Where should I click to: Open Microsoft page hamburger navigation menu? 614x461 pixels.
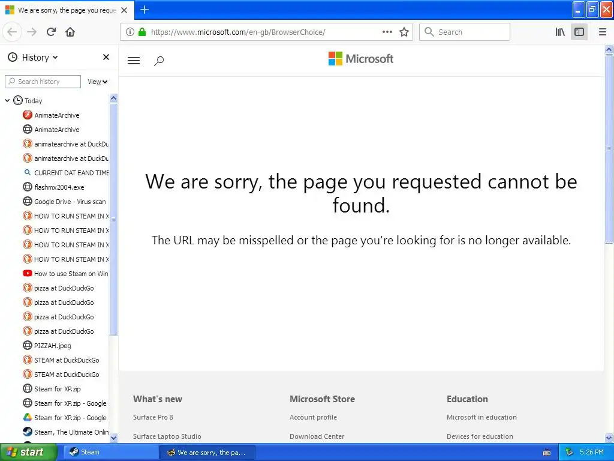(134, 61)
